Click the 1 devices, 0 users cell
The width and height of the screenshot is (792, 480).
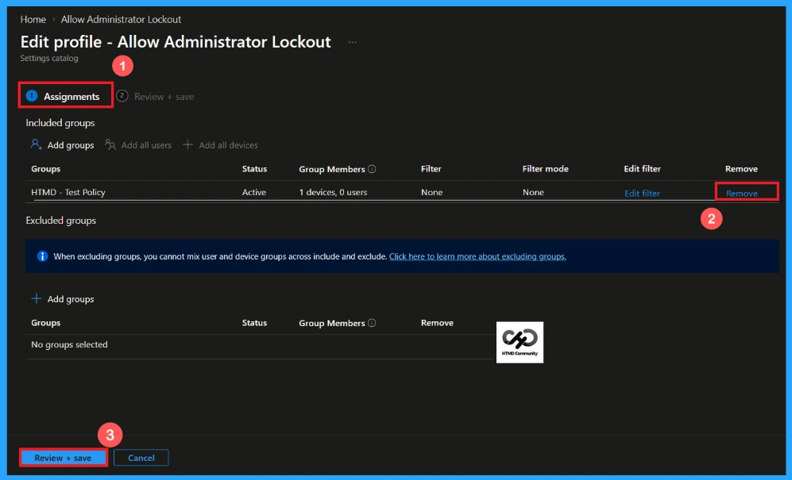(333, 192)
